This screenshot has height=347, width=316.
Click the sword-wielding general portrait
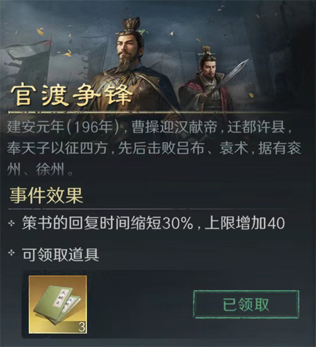[x=207, y=83]
